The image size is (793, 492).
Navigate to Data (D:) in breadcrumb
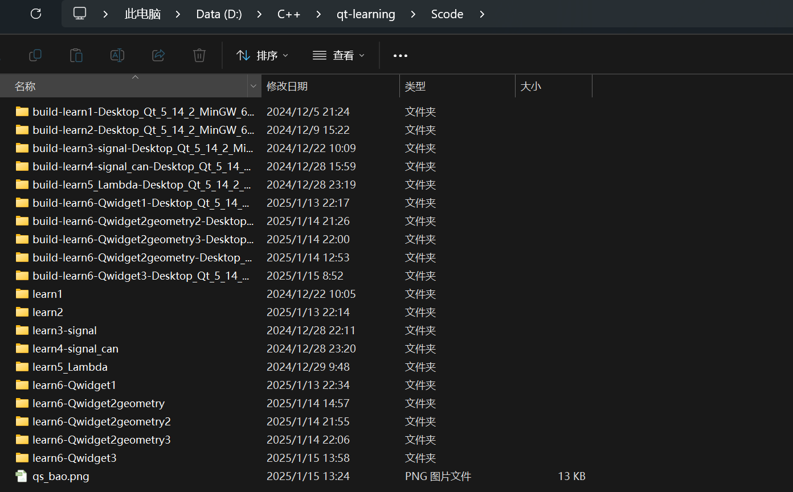[219, 14]
